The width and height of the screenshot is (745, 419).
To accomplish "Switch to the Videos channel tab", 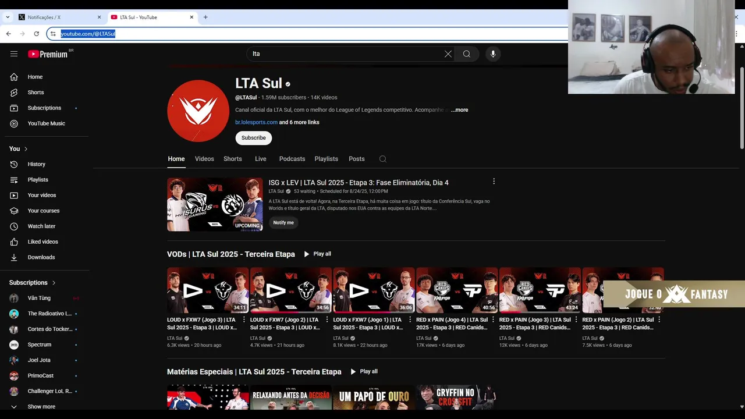I will tap(204, 159).
